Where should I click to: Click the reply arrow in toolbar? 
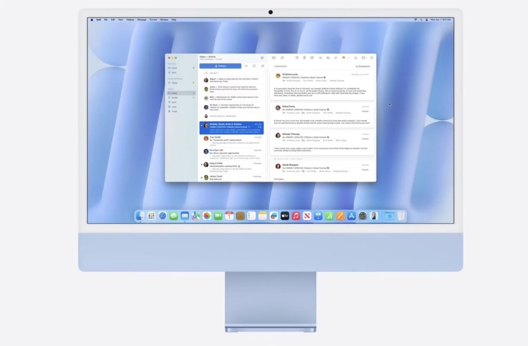click(x=320, y=58)
